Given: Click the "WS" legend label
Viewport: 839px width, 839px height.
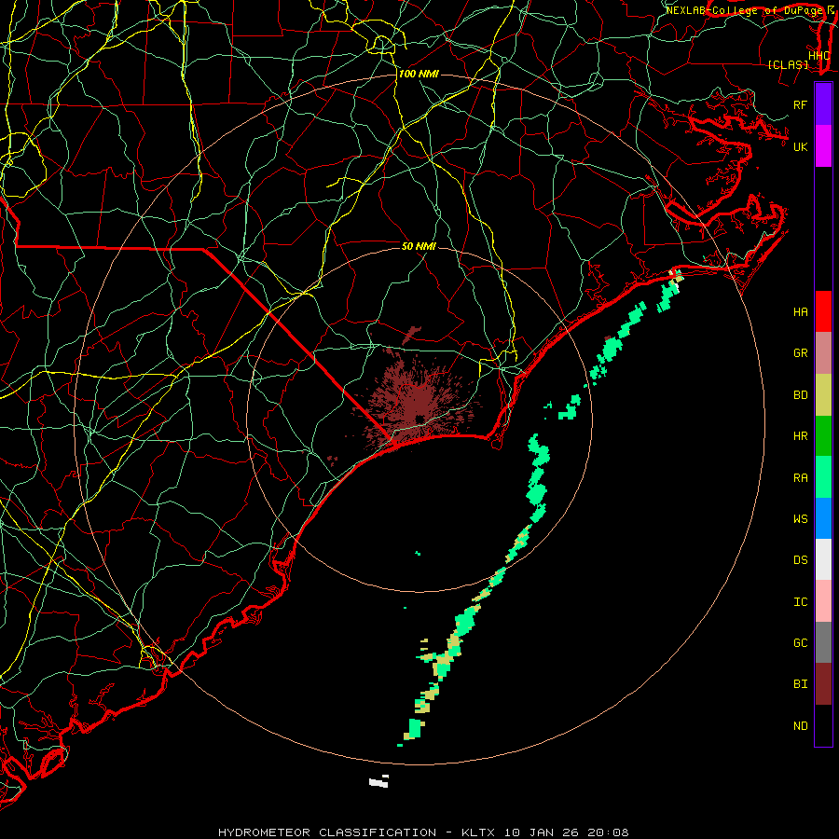Looking at the screenshot, I should [800, 519].
